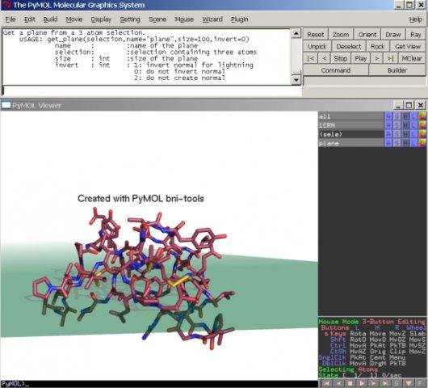Open the Hide menu for object all
This screenshot has width=428, height=388.
(405, 116)
